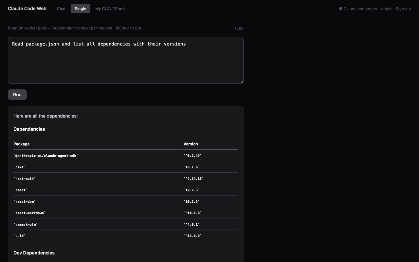This screenshot has height=262, width=419.
Task: Click the Dependencies heading
Action: coord(29,129)
